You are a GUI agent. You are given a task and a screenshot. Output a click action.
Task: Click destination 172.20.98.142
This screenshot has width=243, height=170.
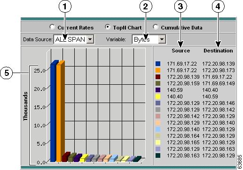point(219,110)
